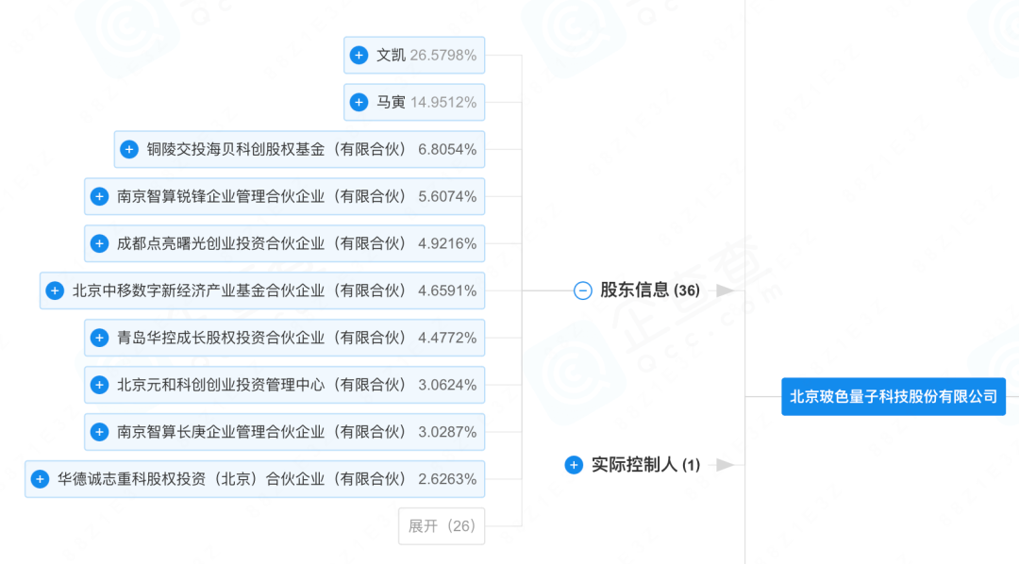Viewport: 1019px width, 564px height.
Task: Expand 北京元和科创创业投资管理中心 plus icon
Action: click(x=99, y=385)
